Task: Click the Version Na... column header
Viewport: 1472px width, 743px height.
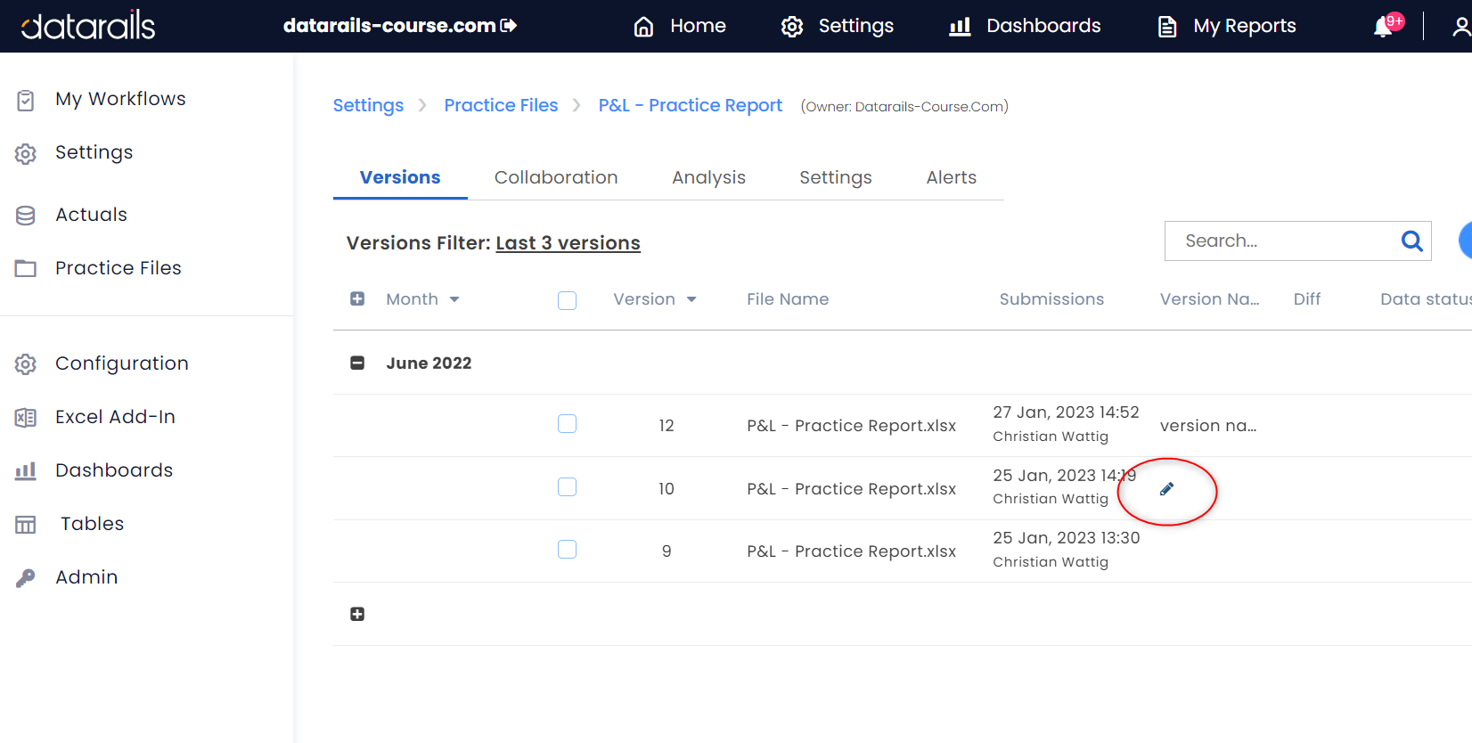Action: point(1209,299)
